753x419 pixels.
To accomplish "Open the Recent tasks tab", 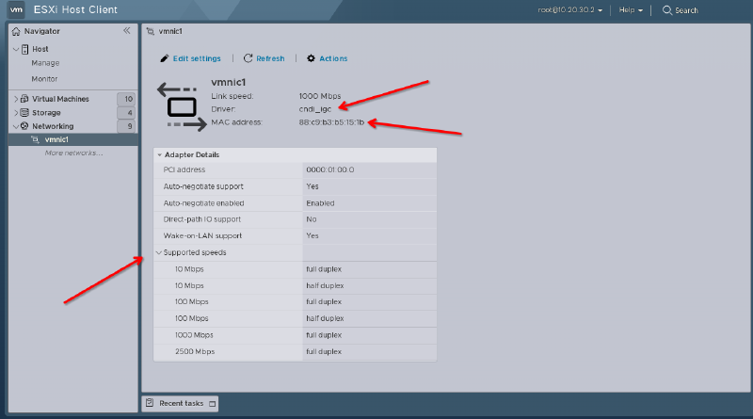I will coord(179,403).
